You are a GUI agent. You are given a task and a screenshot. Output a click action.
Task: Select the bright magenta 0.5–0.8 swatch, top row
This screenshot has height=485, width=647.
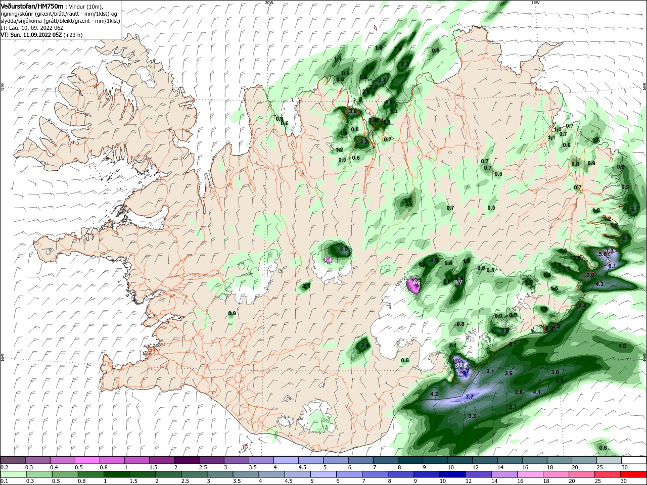click(88, 460)
